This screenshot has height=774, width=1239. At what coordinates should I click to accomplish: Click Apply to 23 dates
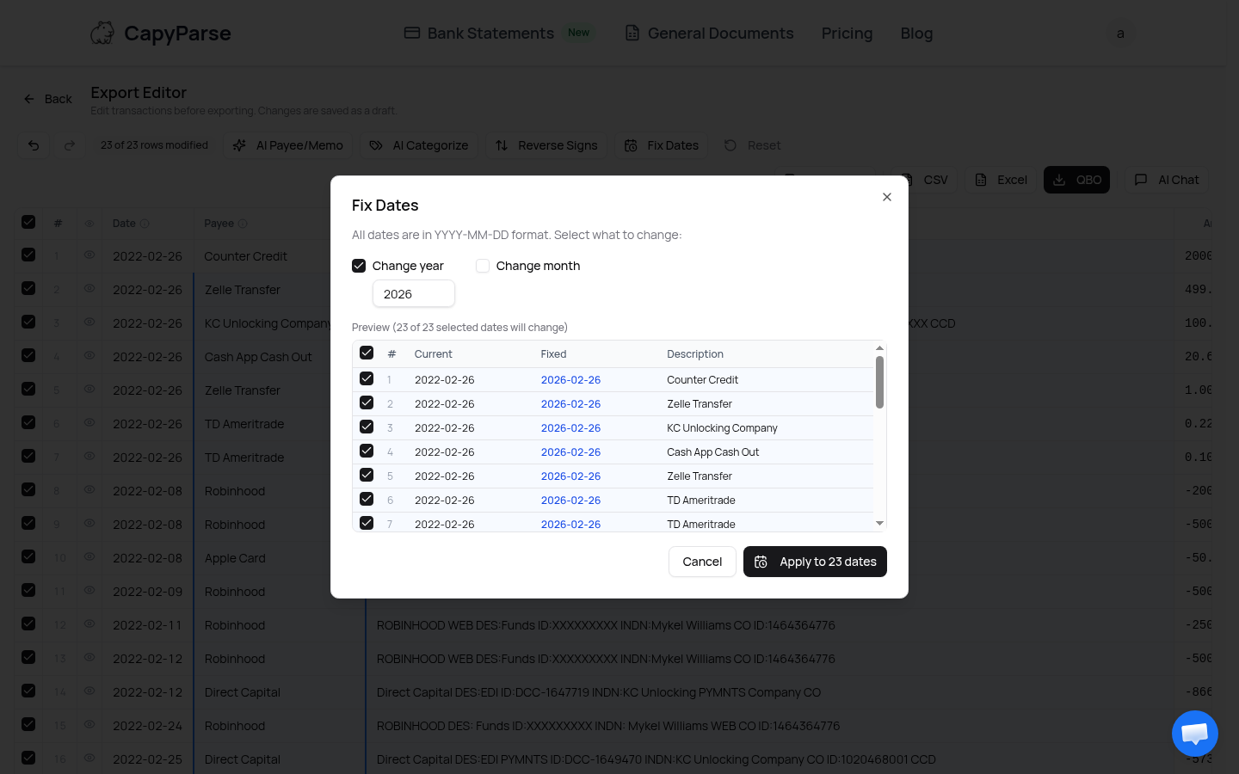tap(815, 562)
